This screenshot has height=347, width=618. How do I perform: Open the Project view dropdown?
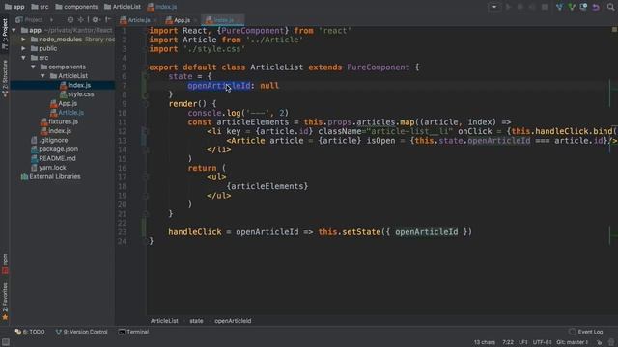coord(35,19)
